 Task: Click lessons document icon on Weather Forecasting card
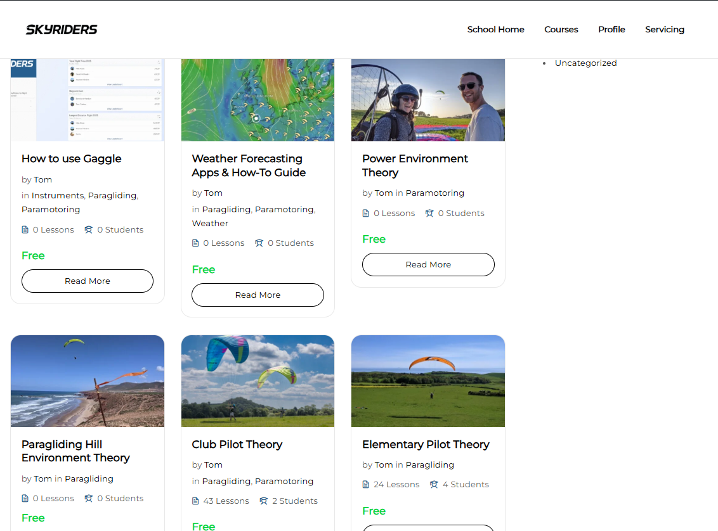[195, 243]
